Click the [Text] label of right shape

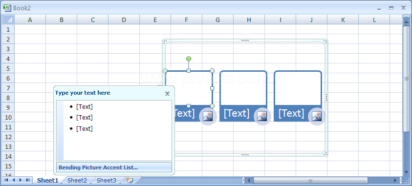click(x=291, y=113)
